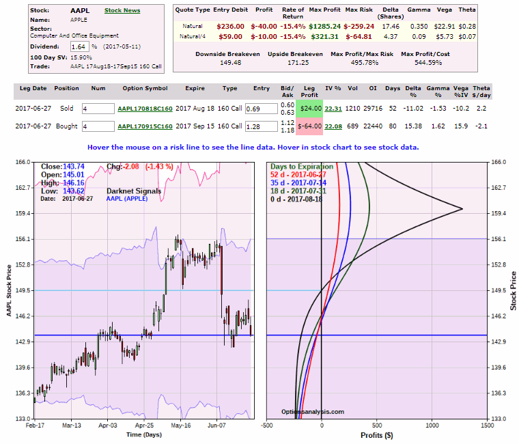519x444 pixels.
Task: Open option symbol AAPL170915C160
Action: click(x=145, y=126)
